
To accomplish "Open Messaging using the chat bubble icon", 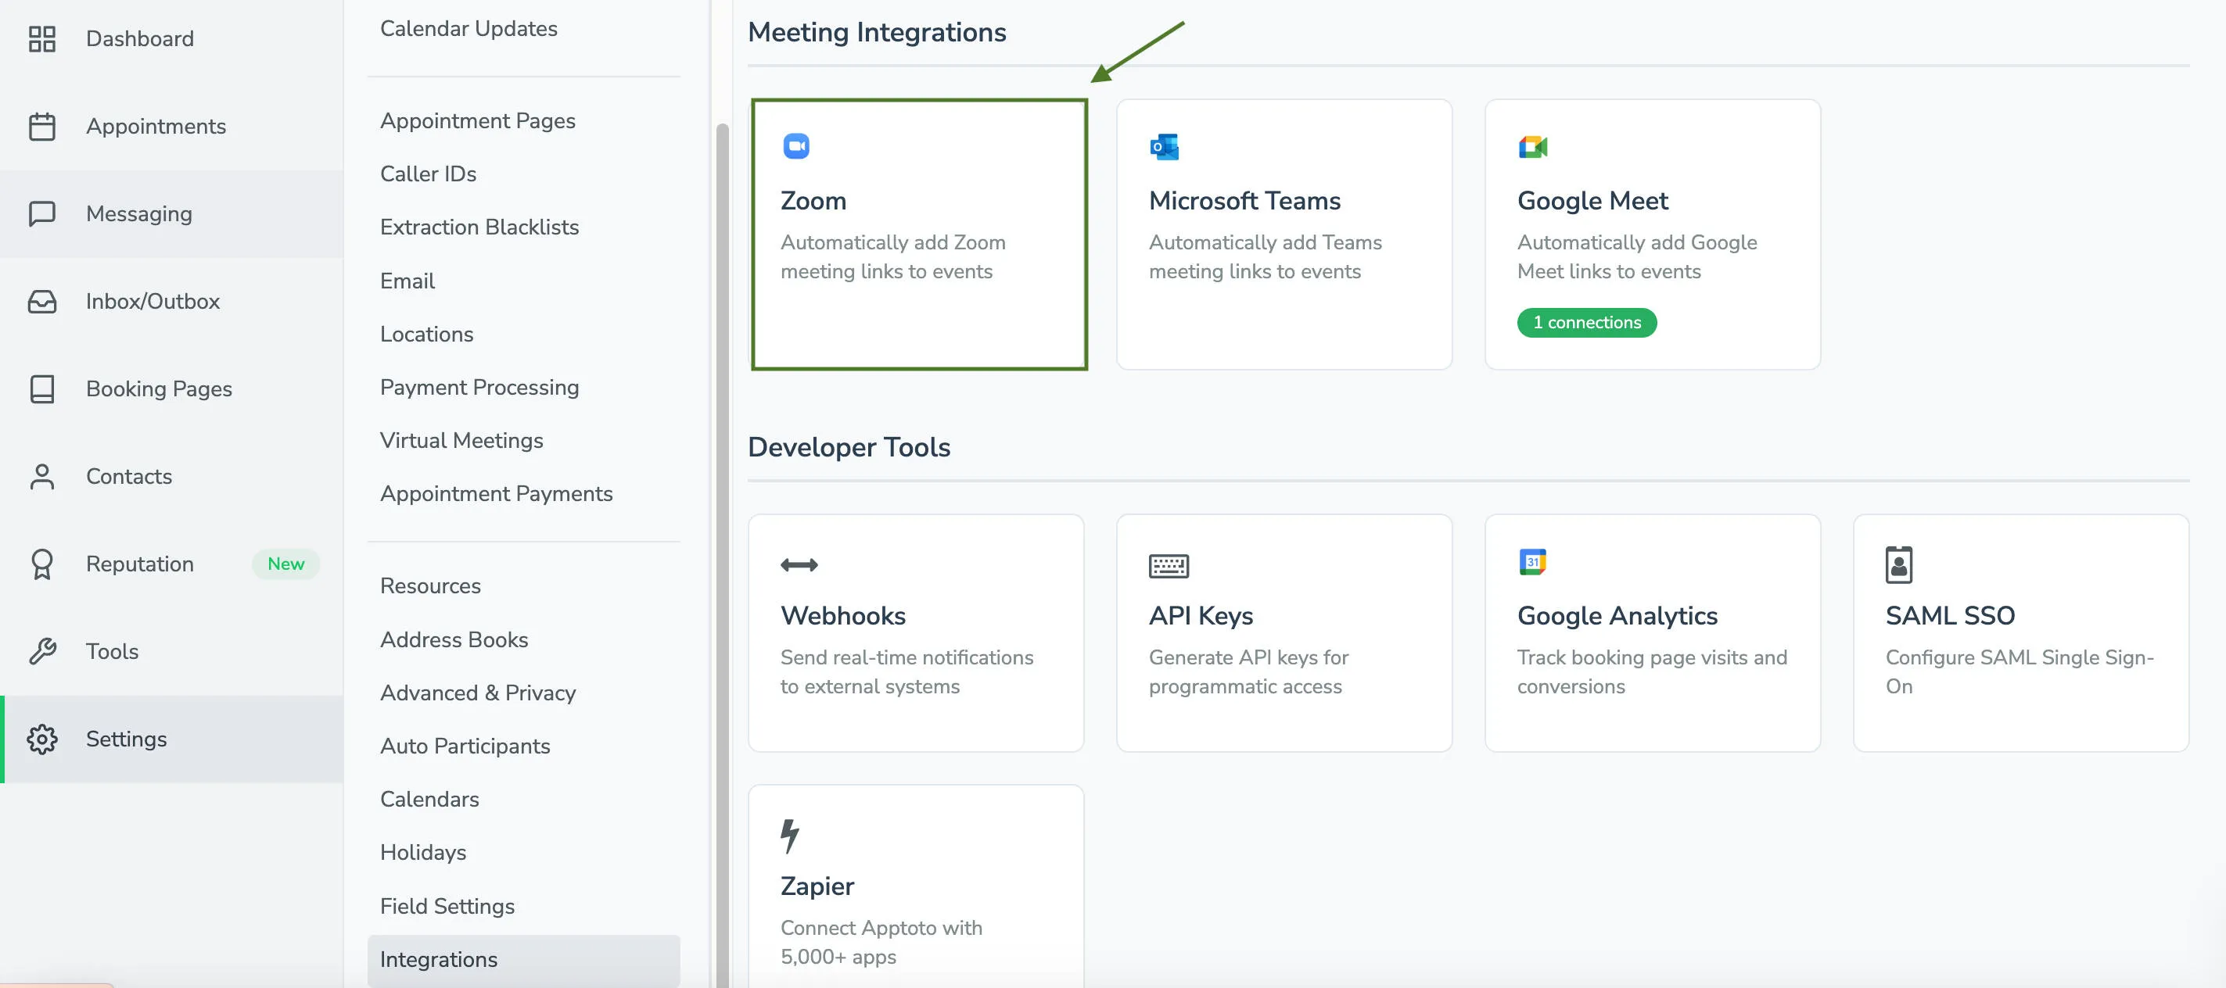I will pyautogui.click(x=42, y=213).
